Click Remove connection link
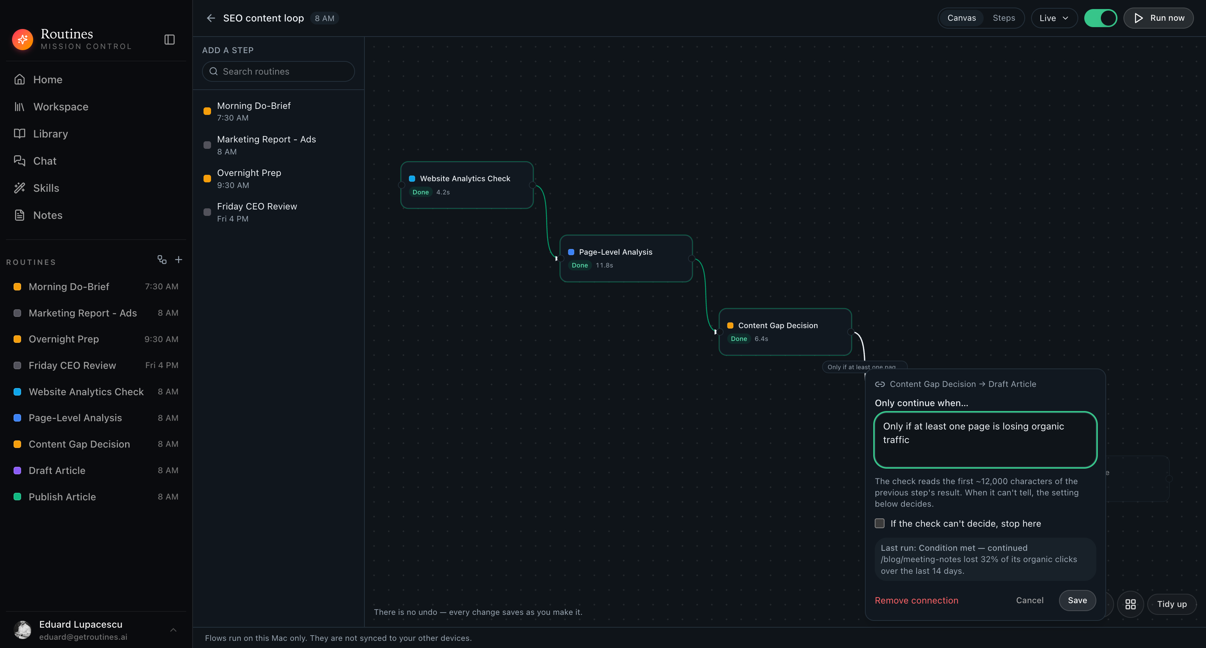 coord(916,600)
